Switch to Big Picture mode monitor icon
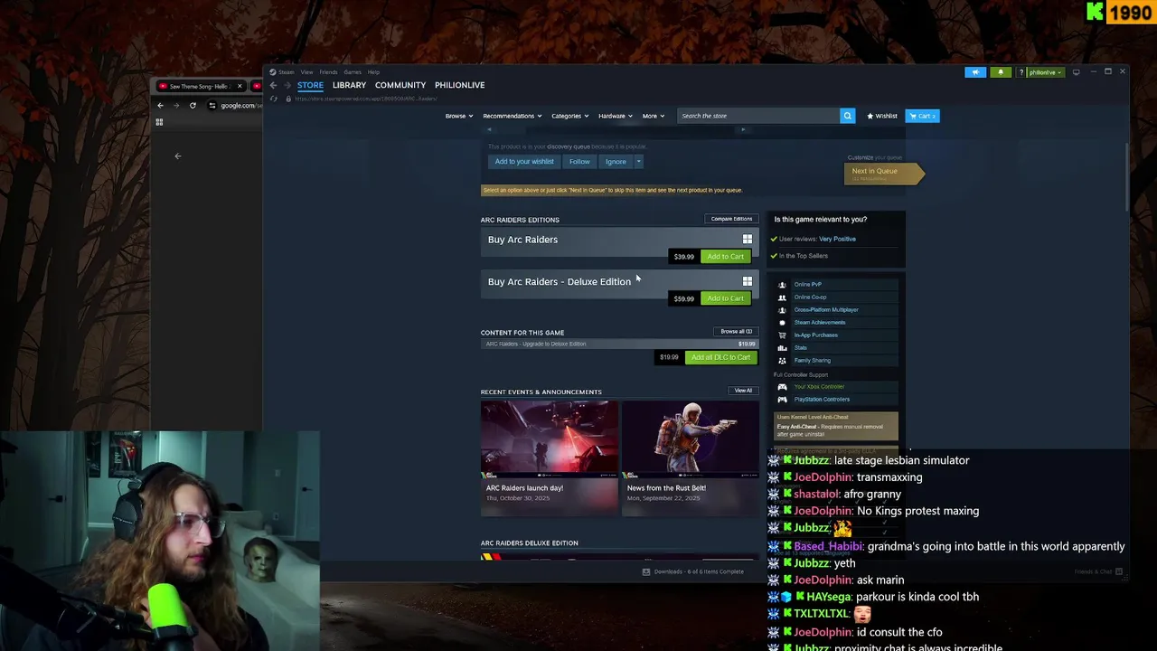This screenshot has height=651, width=1157. (x=1076, y=72)
